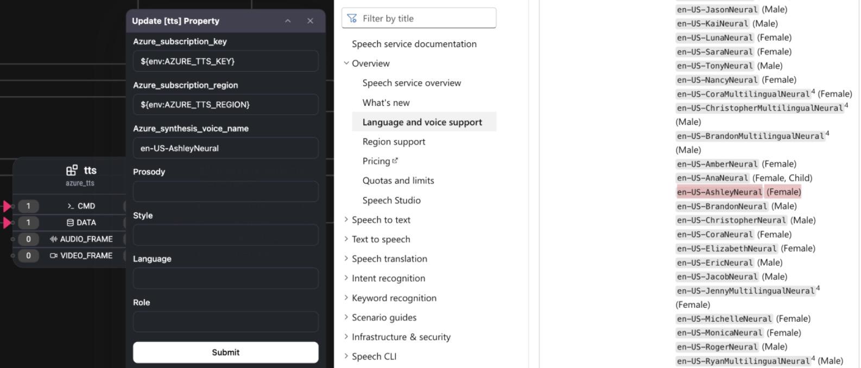Open the Speech service documentation link
861x368 pixels.
pyautogui.click(x=414, y=44)
